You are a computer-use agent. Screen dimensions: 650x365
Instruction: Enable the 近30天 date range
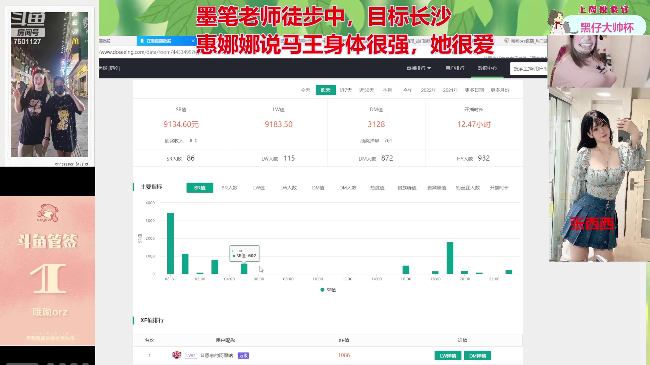[367, 90]
